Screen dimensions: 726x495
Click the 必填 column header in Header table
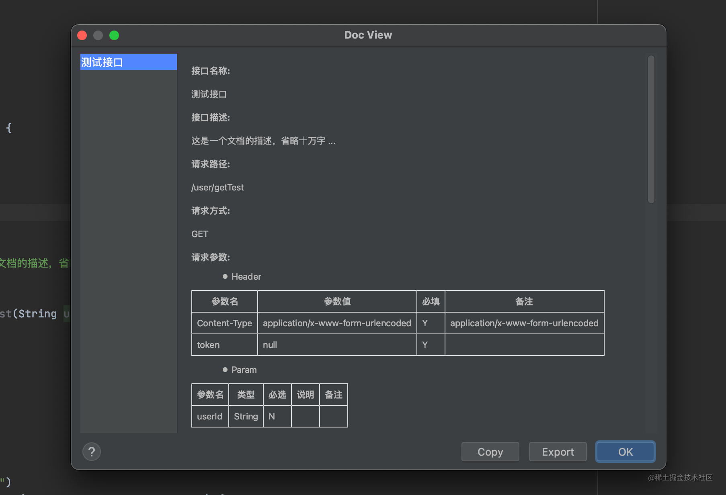(x=431, y=301)
